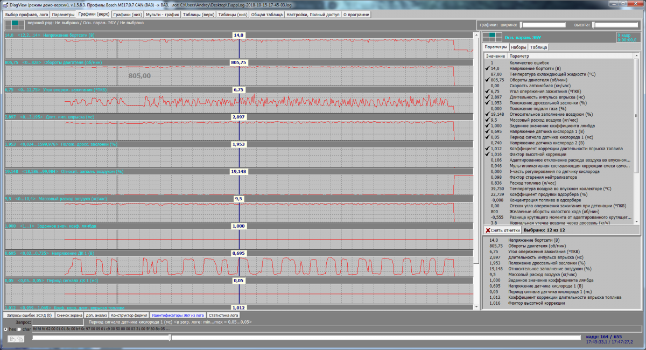
Task: Check the Скорость автомобиля parameter row
Action: point(487,86)
